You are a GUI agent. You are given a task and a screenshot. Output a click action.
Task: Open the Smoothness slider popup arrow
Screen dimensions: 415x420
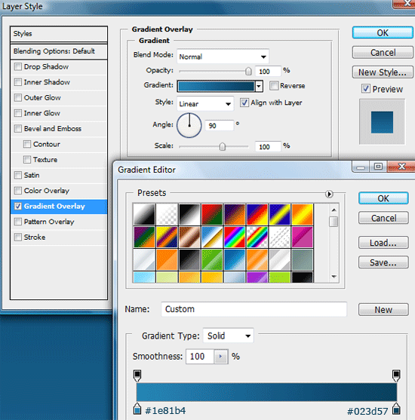pyautogui.click(x=221, y=357)
